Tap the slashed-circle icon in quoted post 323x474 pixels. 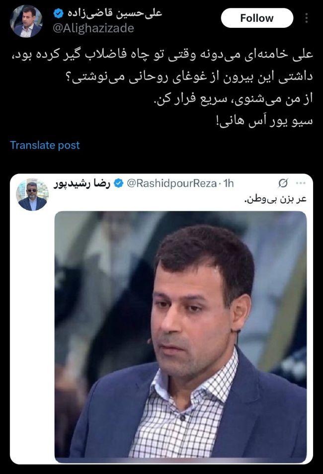click(x=283, y=183)
